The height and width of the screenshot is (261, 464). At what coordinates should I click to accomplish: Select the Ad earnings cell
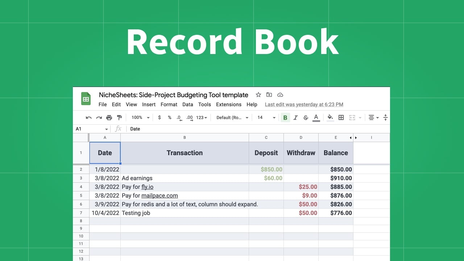[185, 178]
